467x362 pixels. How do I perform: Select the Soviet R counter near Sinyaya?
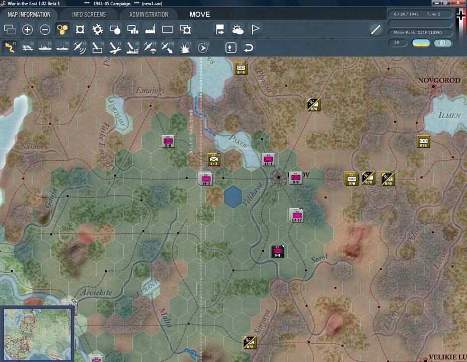click(x=250, y=343)
